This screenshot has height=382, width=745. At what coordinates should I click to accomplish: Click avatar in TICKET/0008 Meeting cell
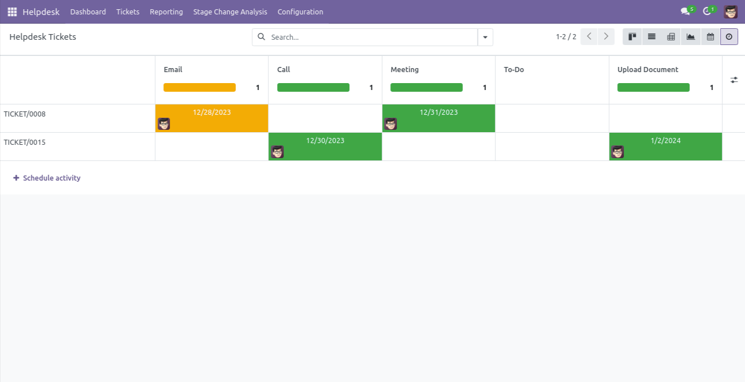click(x=391, y=123)
